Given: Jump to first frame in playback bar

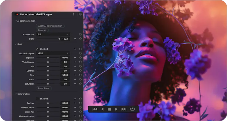Looking at the screenshot, I should coord(95,109).
